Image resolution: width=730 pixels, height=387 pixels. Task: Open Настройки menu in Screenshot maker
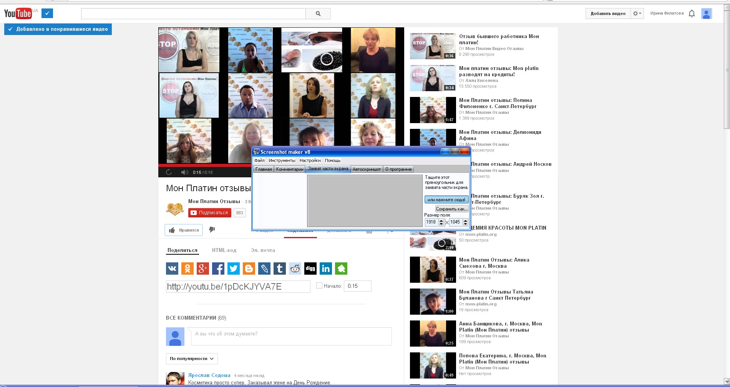(310, 160)
